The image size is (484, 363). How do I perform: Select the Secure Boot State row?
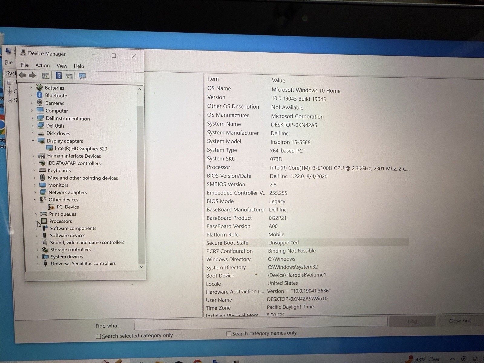click(x=307, y=243)
